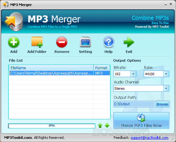
Task: Expand the Bitrate dropdown arrow
Action: (133, 74)
